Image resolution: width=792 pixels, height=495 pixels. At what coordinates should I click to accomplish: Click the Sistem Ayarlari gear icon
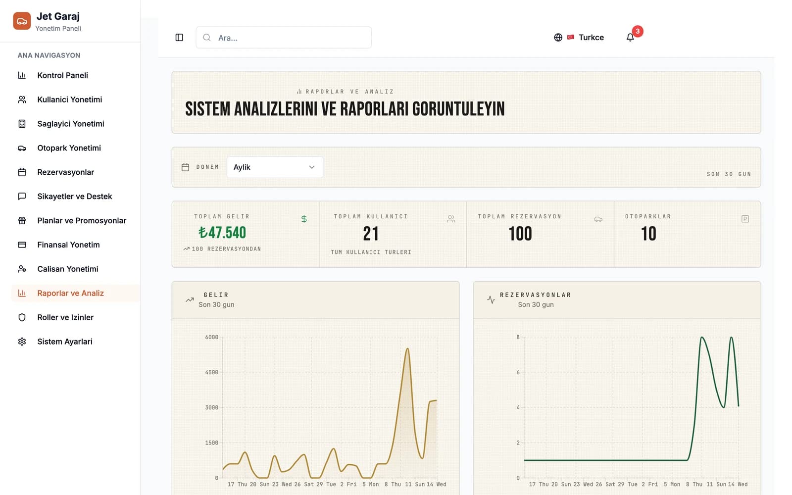click(x=22, y=342)
